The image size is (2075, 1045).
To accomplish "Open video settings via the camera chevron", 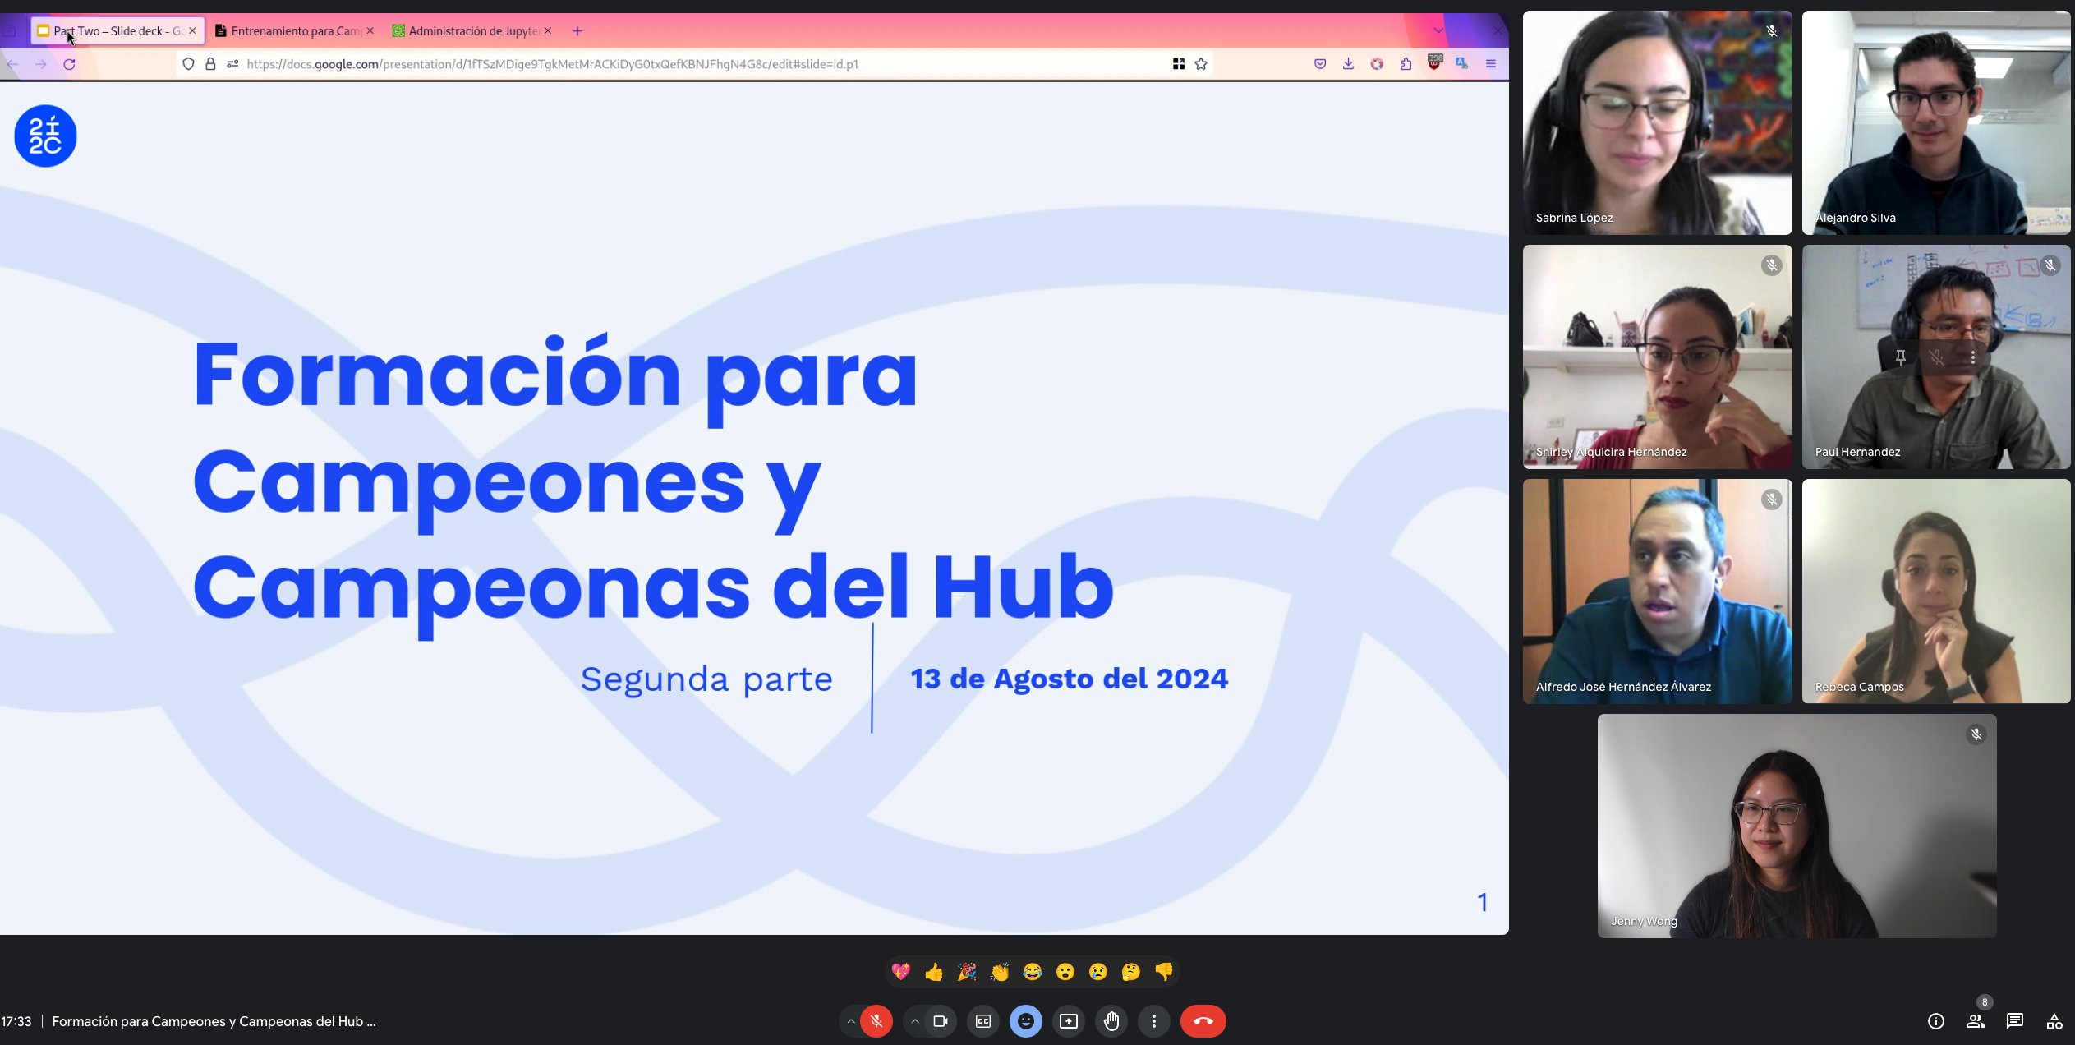I will (915, 1020).
